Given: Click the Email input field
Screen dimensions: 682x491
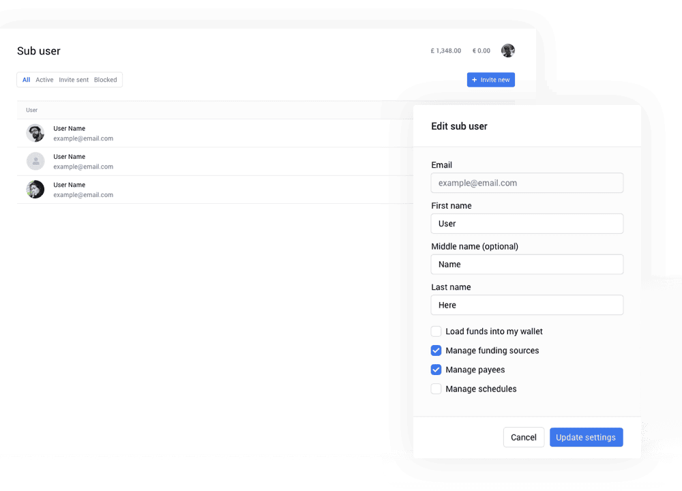Looking at the screenshot, I should pos(527,183).
